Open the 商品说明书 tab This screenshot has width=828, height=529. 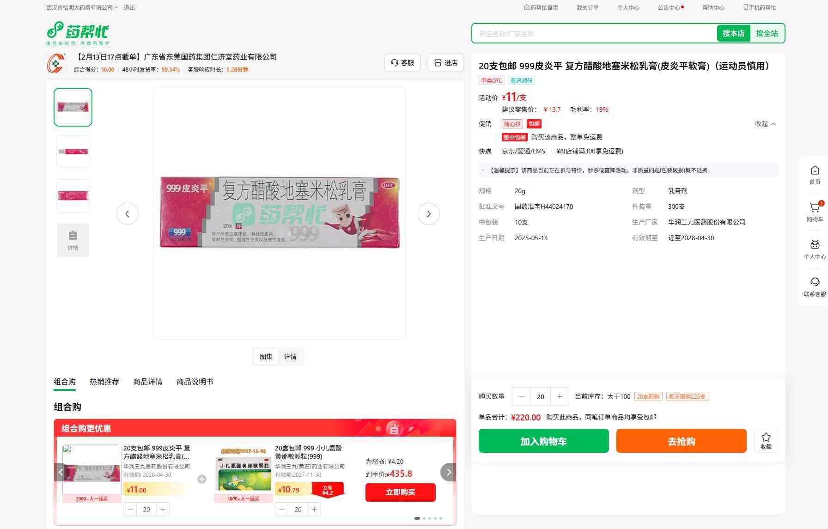(x=195, y=382)
